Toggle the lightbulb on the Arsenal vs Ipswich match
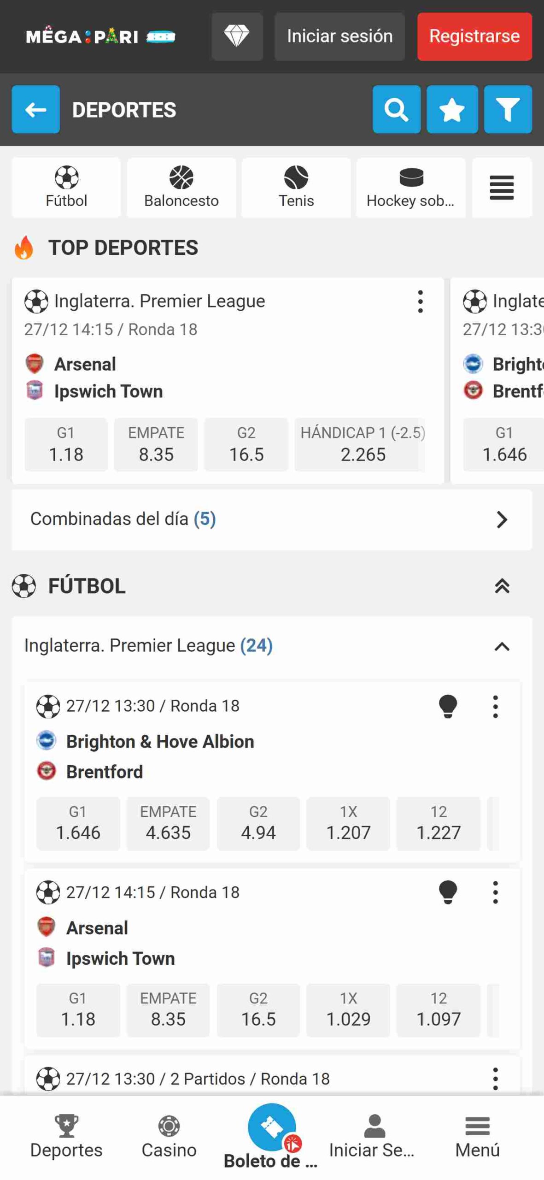Image resolution: width=544 pixels, height=1180 pixels. (x=448, y=892)
